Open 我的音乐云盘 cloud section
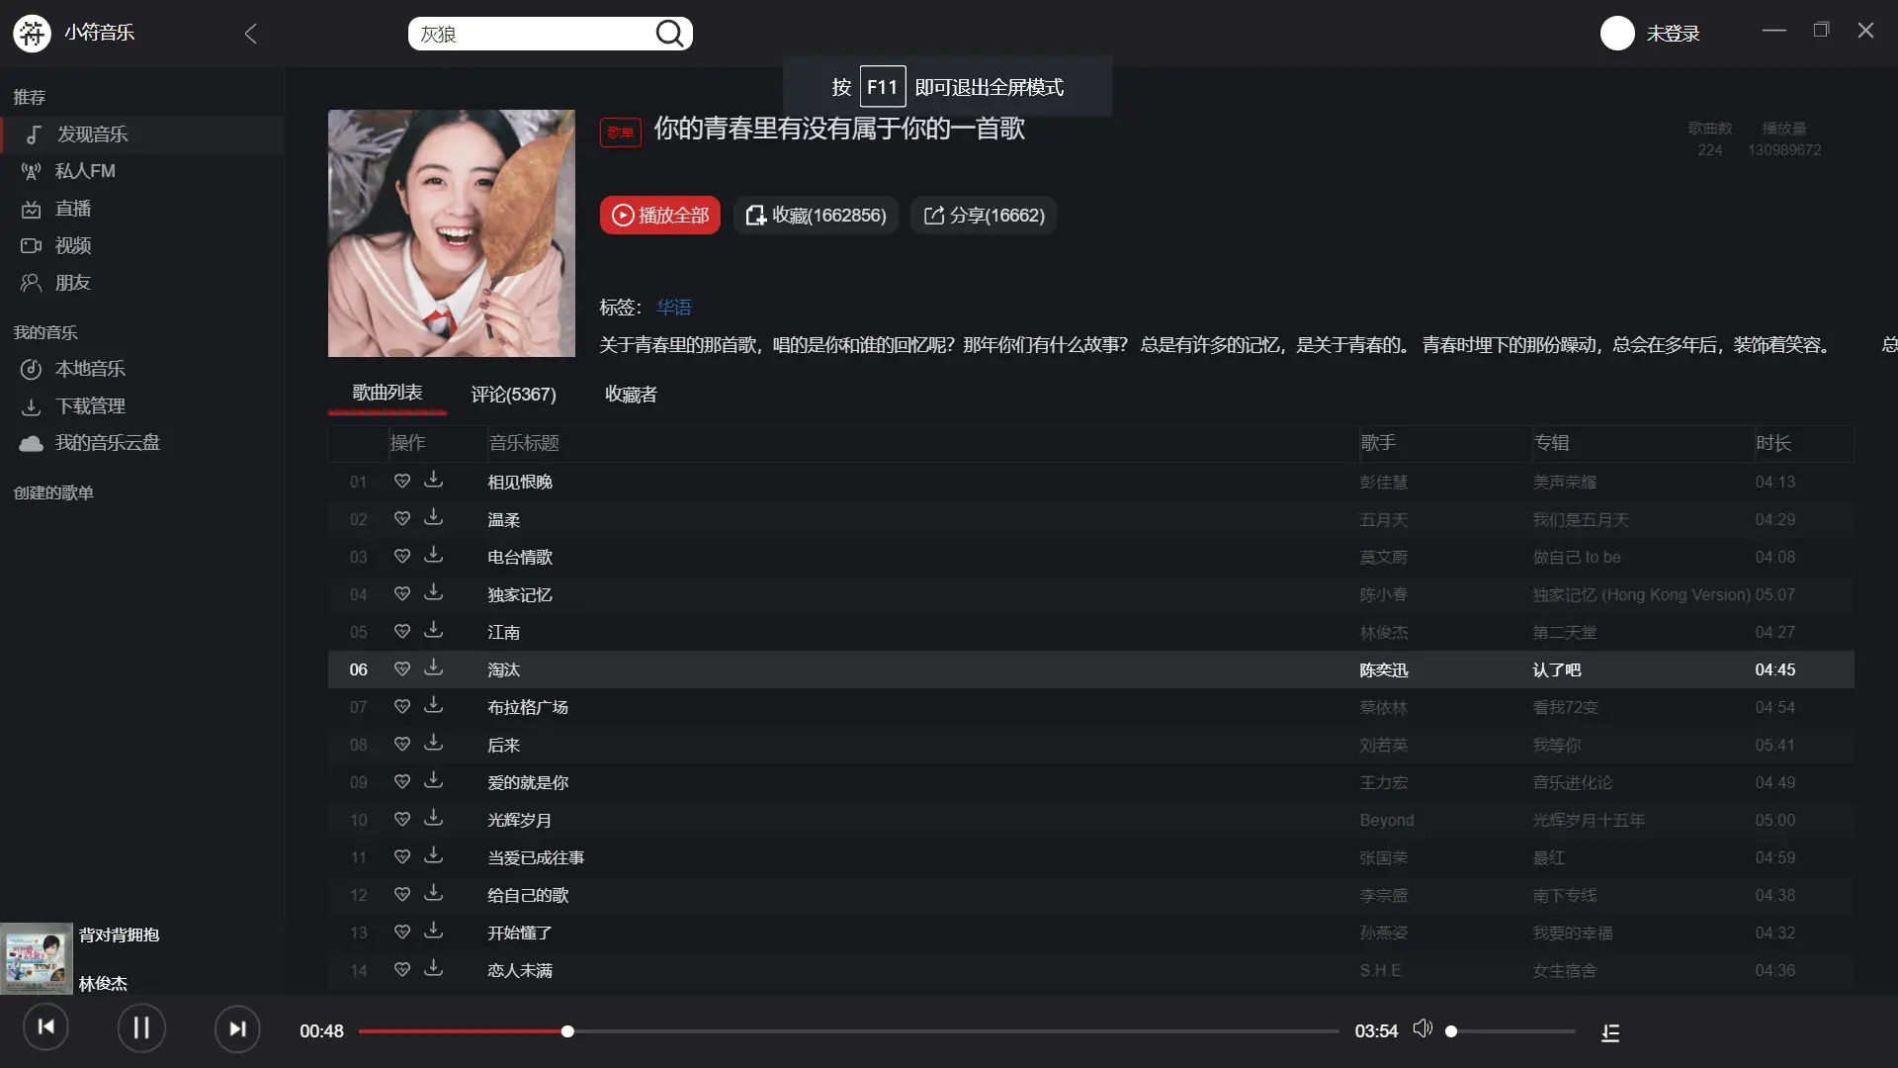 click(107, 443)
